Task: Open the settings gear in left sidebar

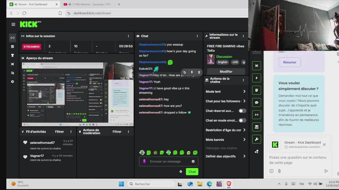Action: [x=12, y=82]
